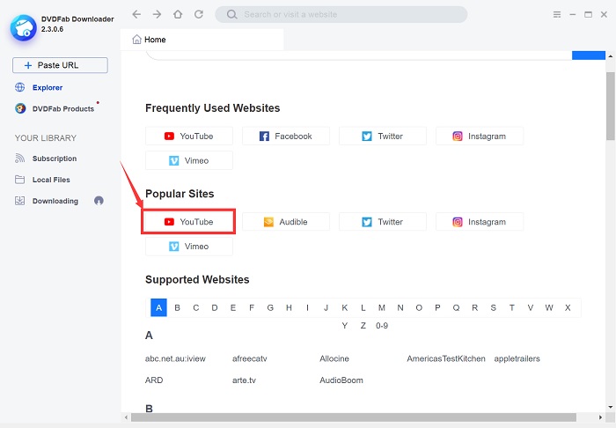Select letter C in Supported Websites index
The width and height of the screenshot is (616, 428).
click(196, 307)
